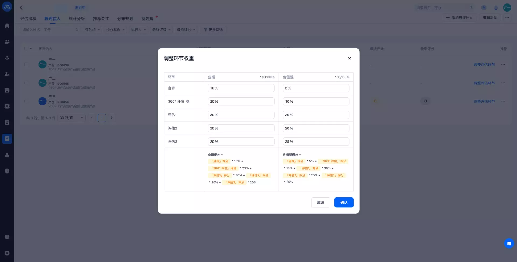Open the 最终评级 filter dropdown
Screen dimensions: 517x262
pos(161,30)
